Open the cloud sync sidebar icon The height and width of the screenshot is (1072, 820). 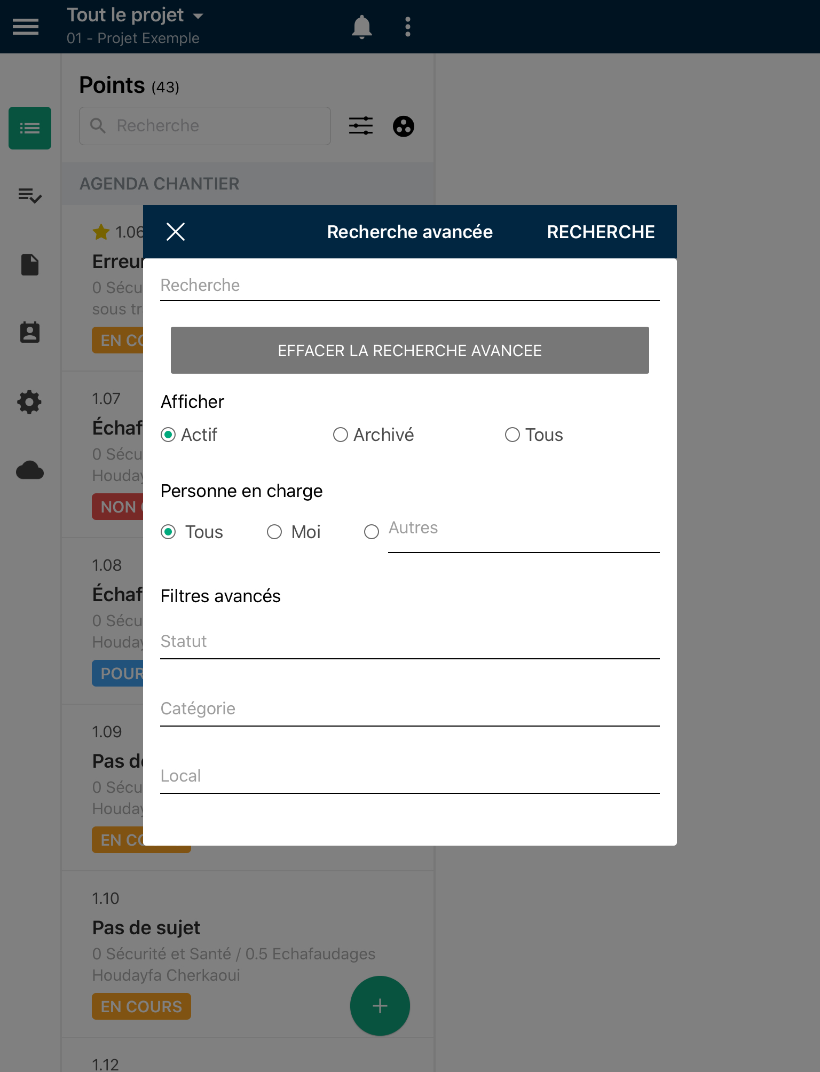pyautogui.click(x=30, y=470)
